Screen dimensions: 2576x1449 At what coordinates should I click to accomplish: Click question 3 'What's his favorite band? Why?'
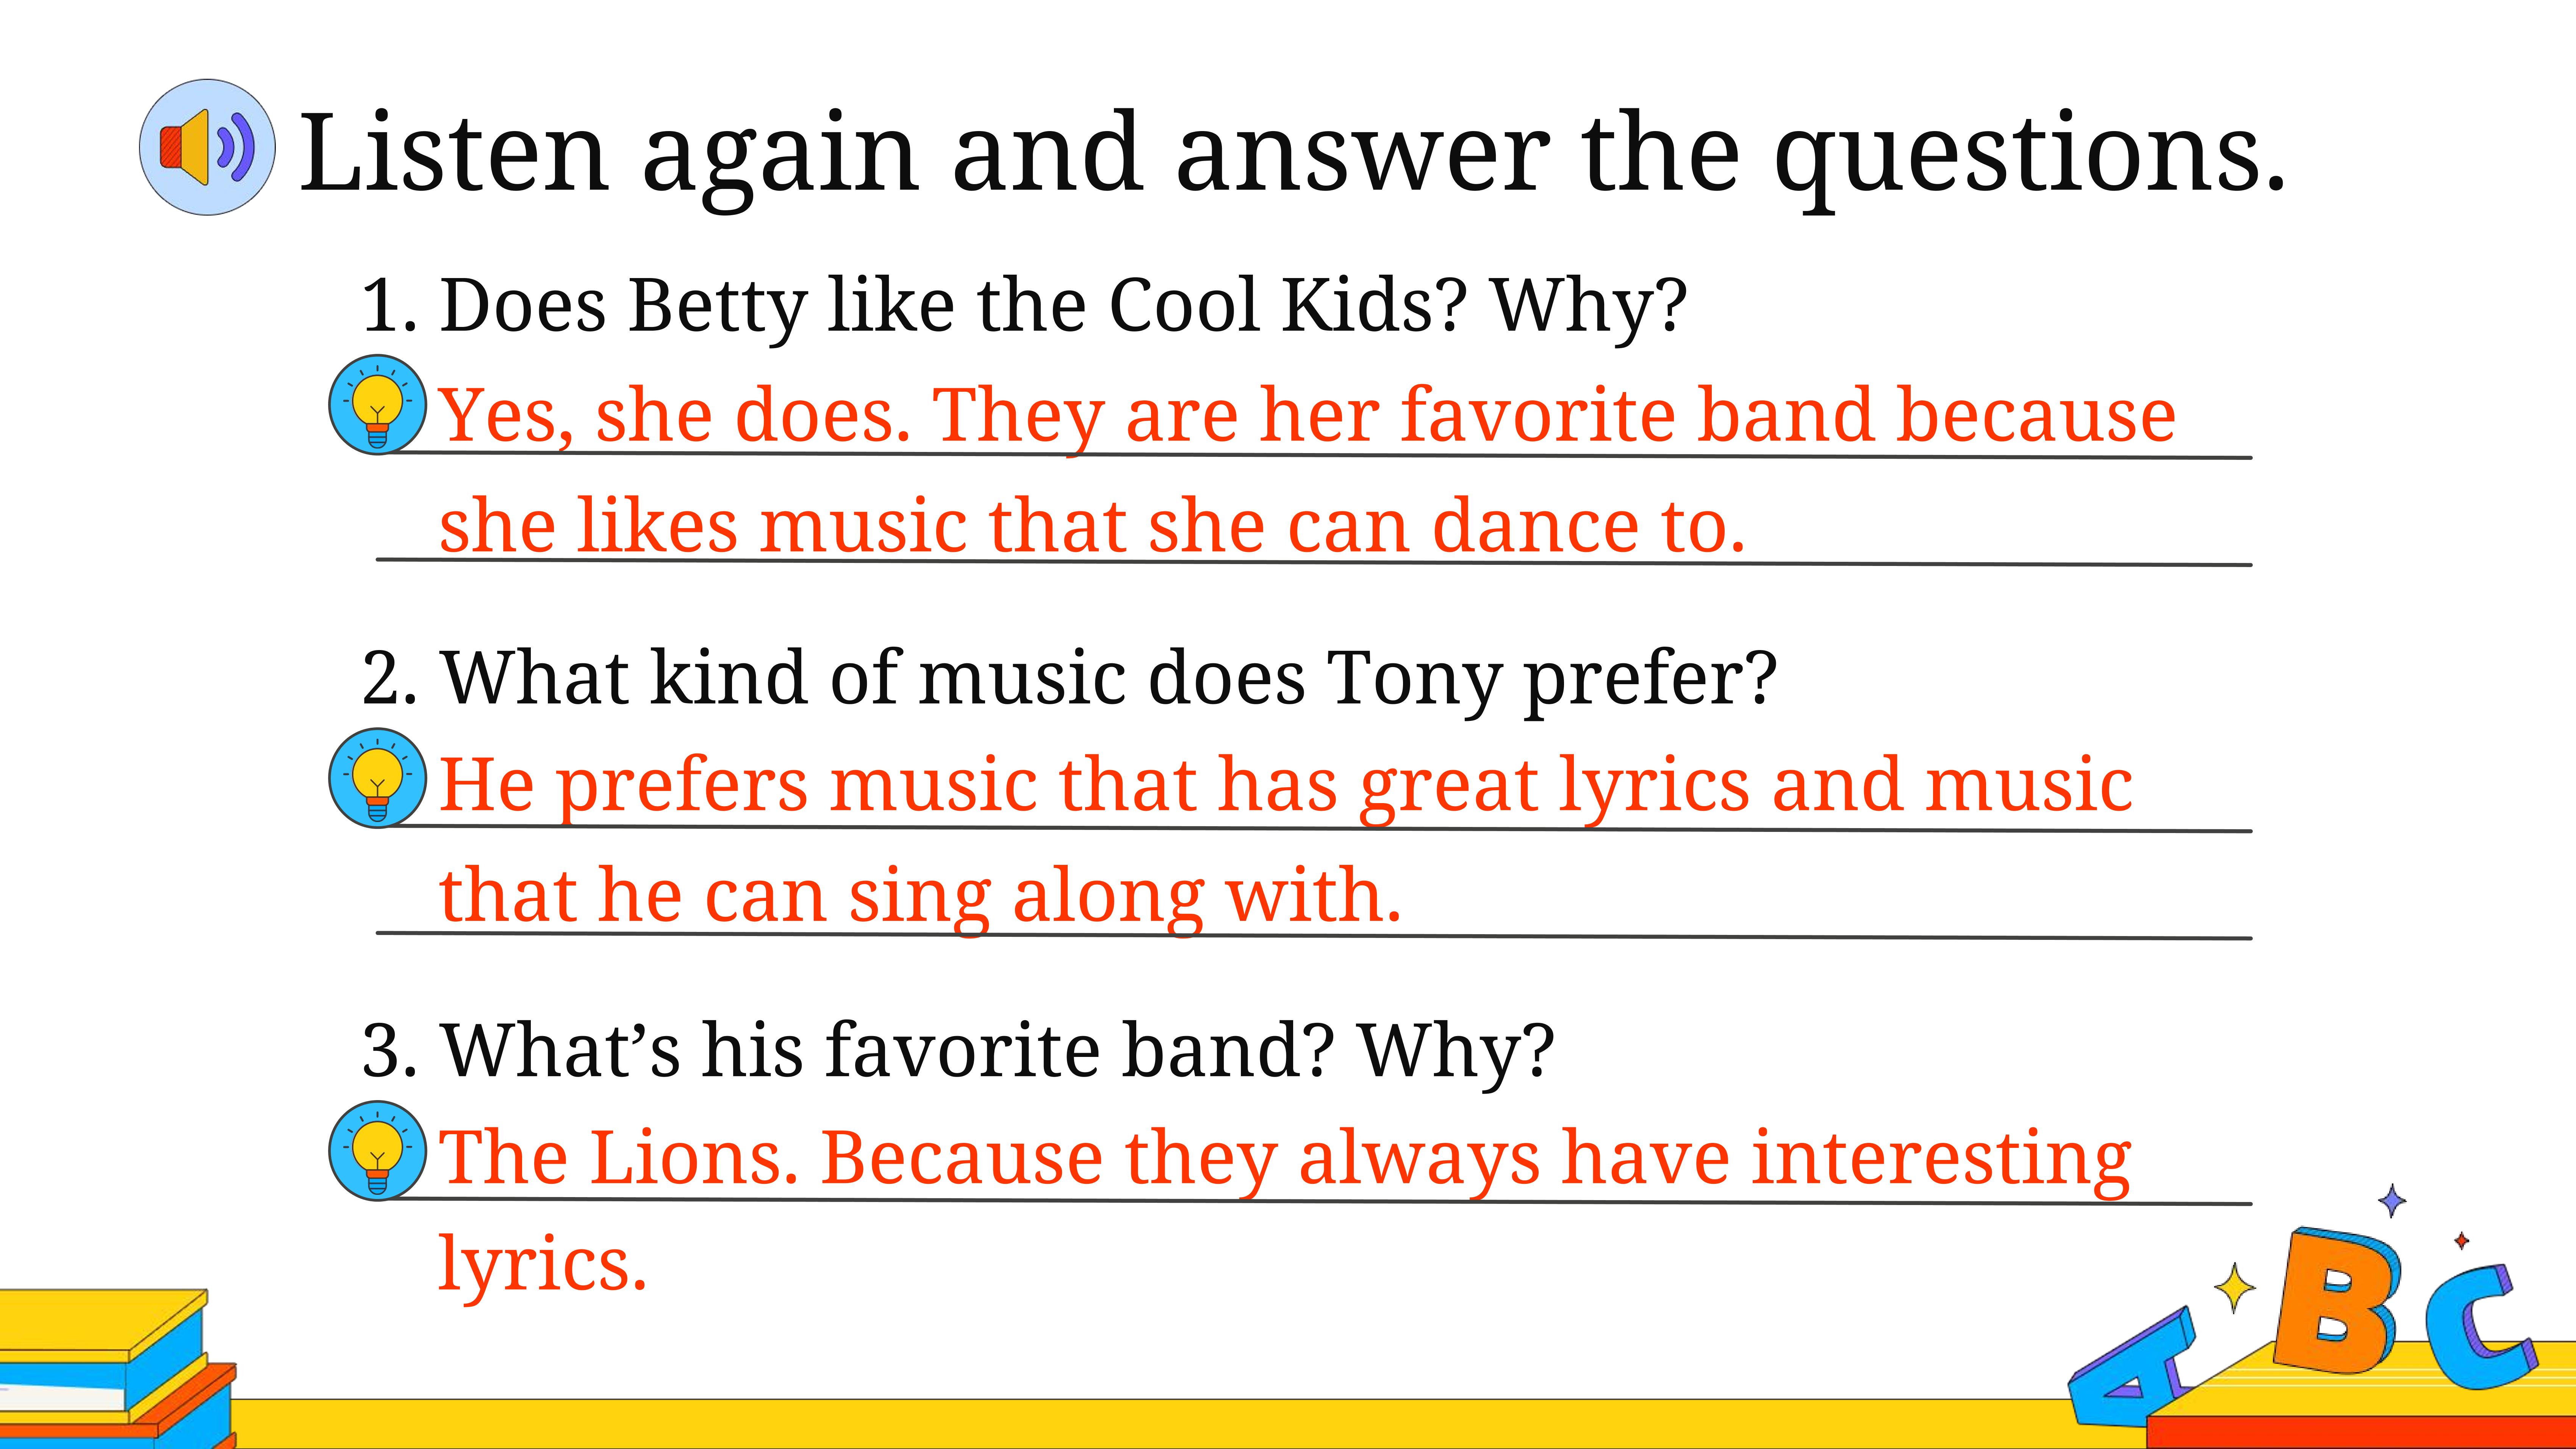click(x=958, y=1051)
